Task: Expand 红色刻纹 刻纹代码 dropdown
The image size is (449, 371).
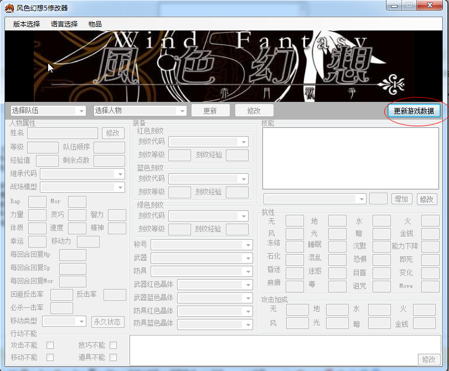Action: tap(209, 142)
